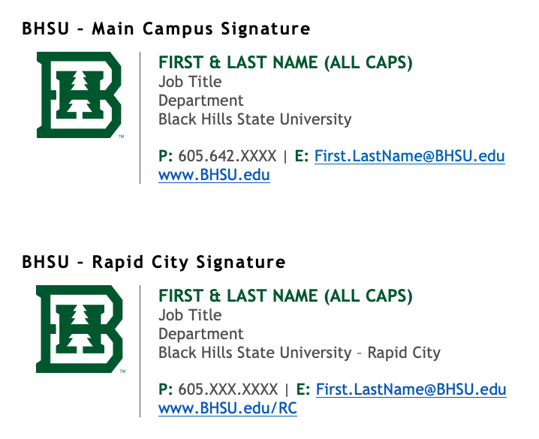Image resolution: width=539 pixels, height=439 pixels.
Task: Click Department in the Main Campus signature
Action: [200, 101]
